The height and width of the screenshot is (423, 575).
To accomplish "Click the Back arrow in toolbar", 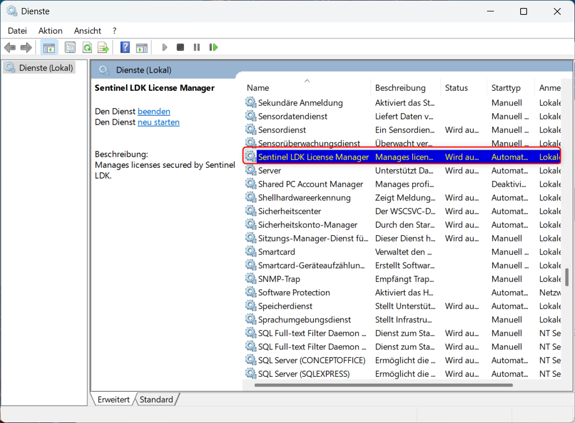I will (x=10, y=47).
